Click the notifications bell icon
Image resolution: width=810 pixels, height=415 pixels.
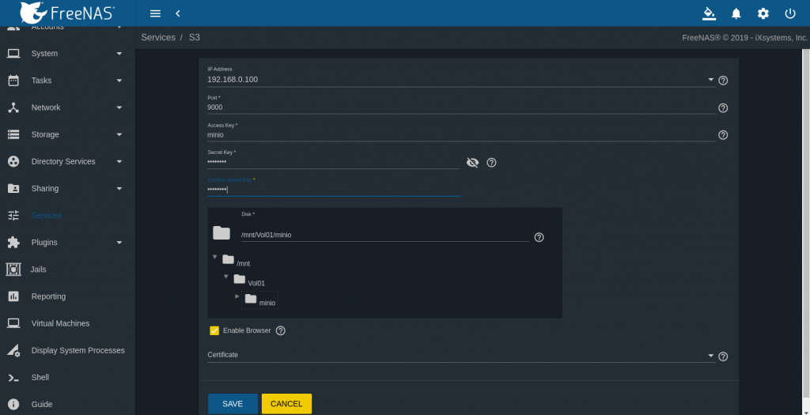pyautogui.click(x=736, y=13)
